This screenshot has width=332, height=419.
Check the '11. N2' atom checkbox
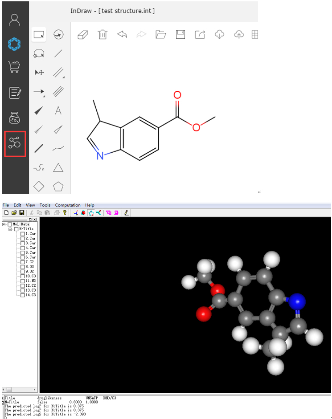point(23,281)
